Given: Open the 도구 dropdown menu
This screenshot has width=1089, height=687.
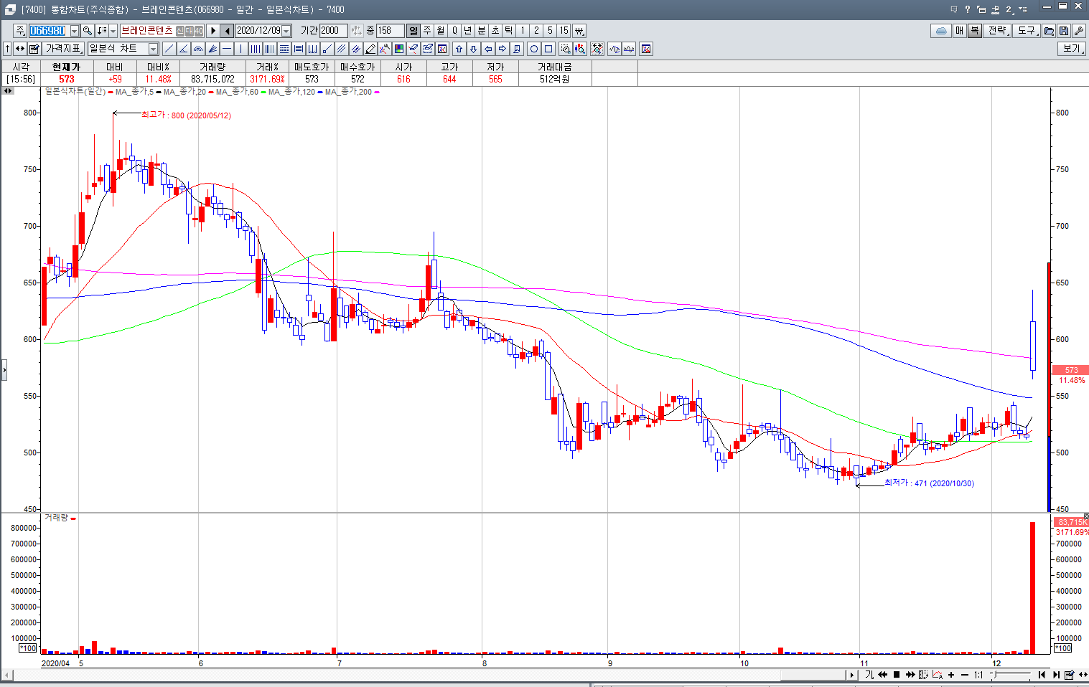Looking at the screenshot, I should [1027, 31].
